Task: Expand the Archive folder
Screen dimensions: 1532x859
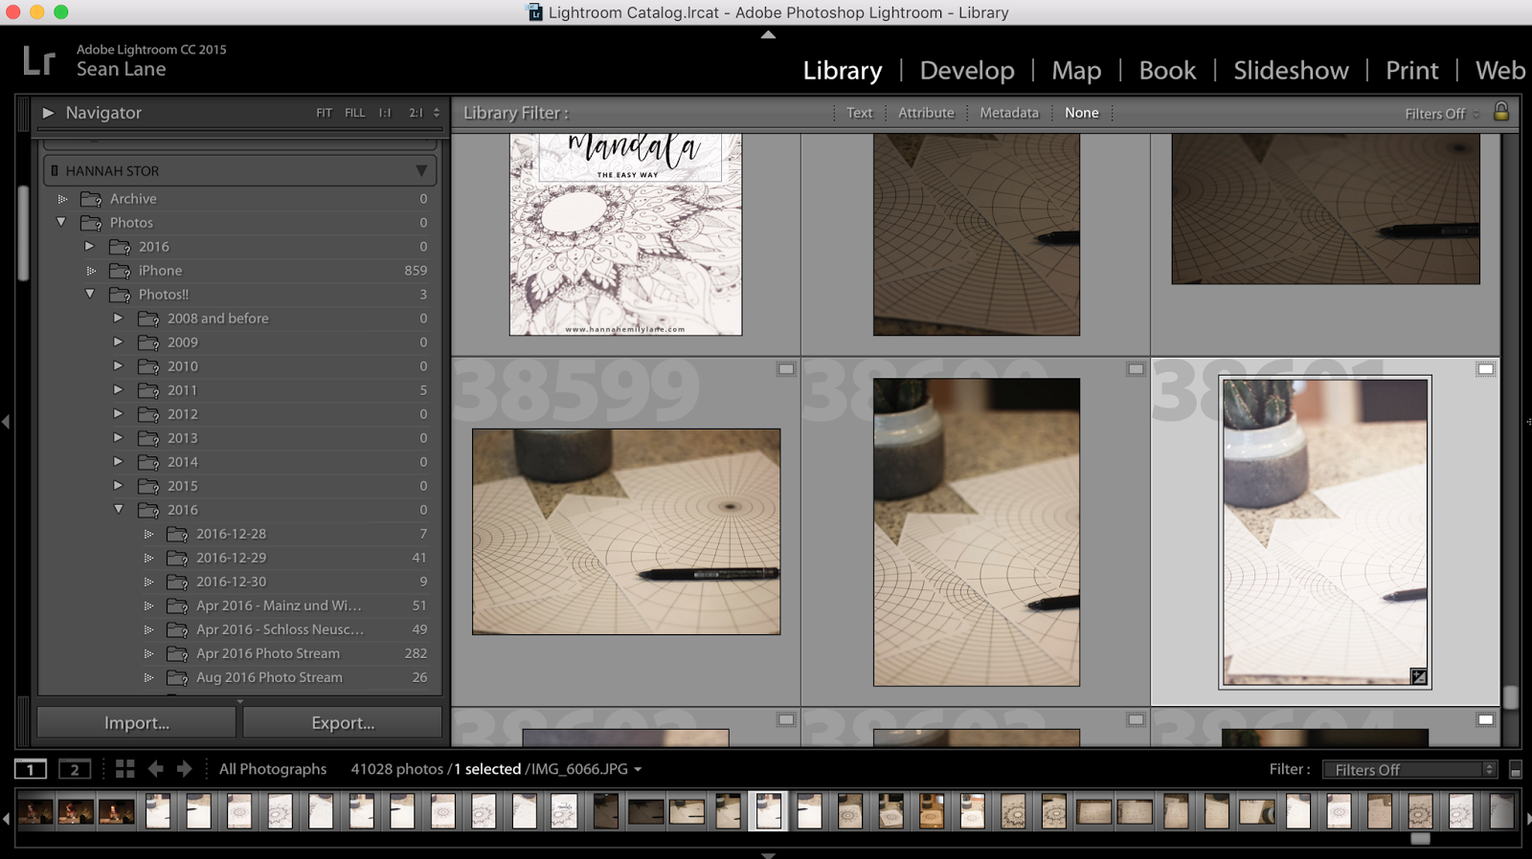Action: (x=62, y=199)
